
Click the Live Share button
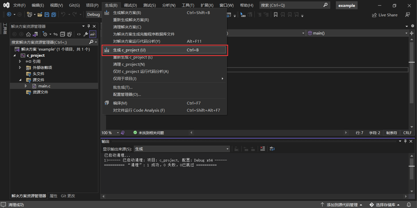click(x=385, y=15)
